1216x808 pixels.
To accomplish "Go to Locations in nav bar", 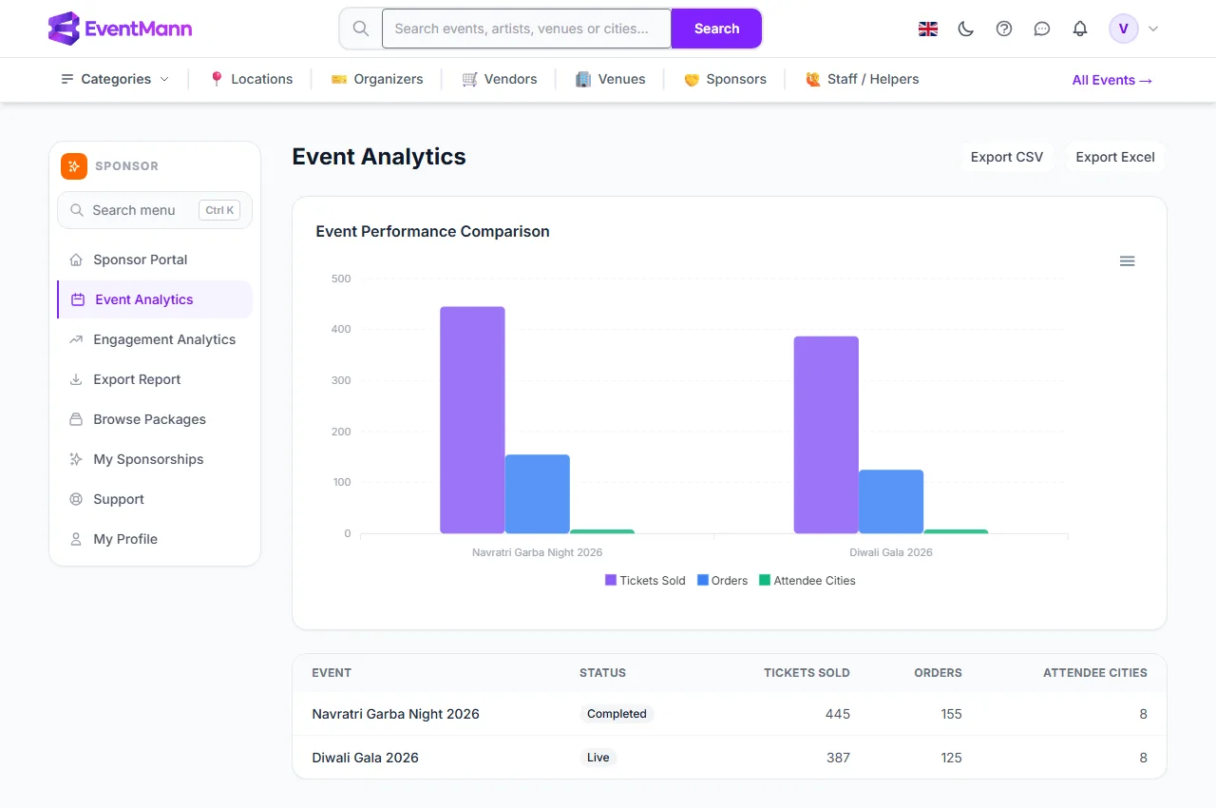I will tap(251, 79).
